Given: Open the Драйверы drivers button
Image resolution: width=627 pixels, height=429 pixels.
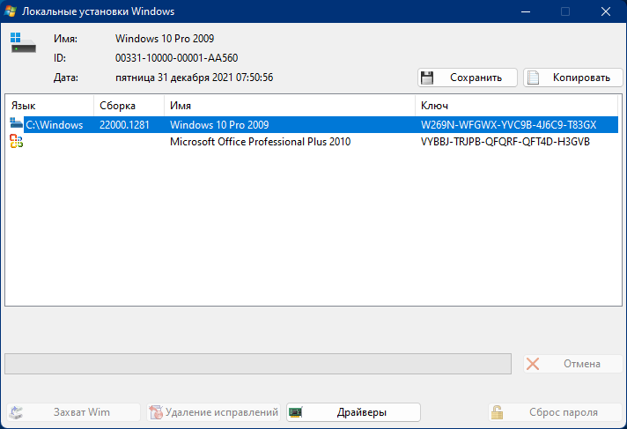Looking at the screenshot, I should coord(353,412).
